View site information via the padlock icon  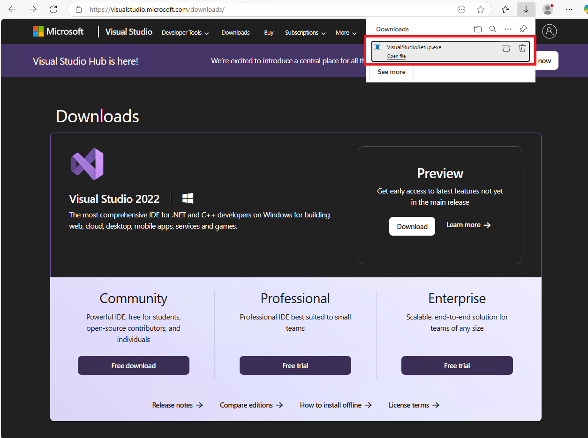pos(79,9)
